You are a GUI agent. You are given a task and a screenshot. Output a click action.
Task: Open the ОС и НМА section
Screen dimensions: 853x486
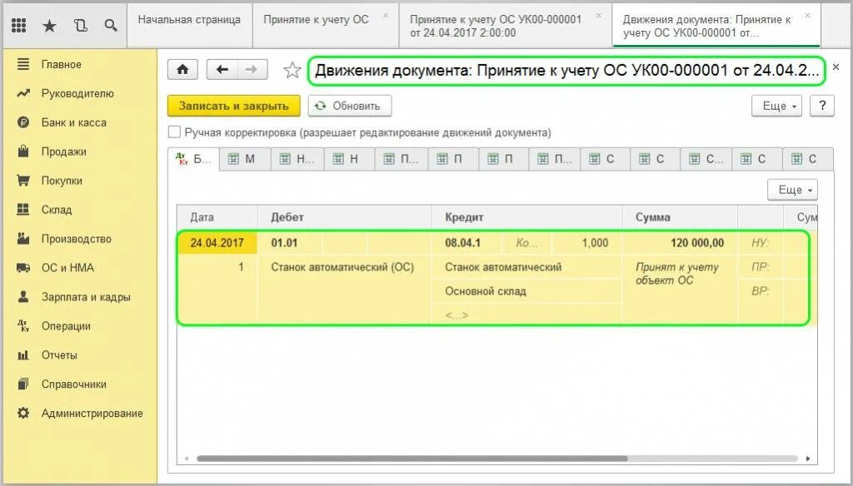[x=67, y=268]
